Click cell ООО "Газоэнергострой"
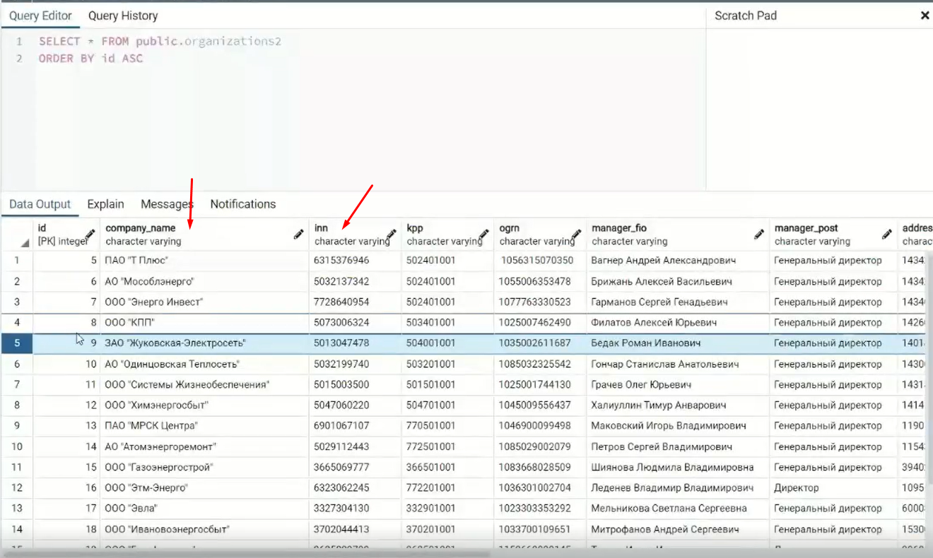The height and width of the screenshot is (558, 933). click(204, 467)
